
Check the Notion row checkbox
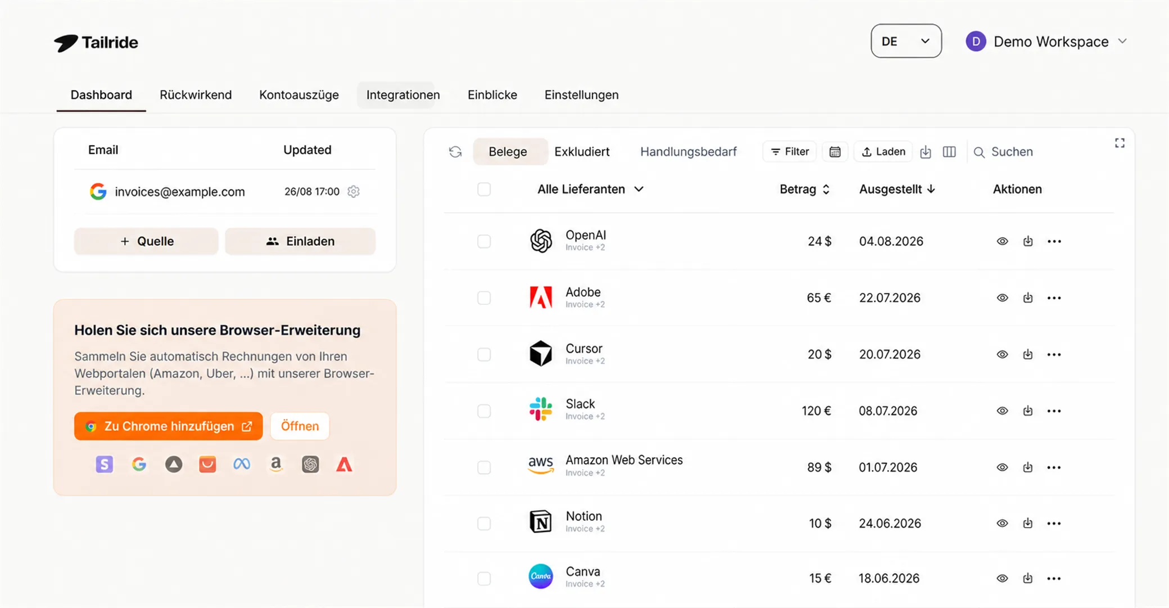pyautogui.click(x=484, y=523)
